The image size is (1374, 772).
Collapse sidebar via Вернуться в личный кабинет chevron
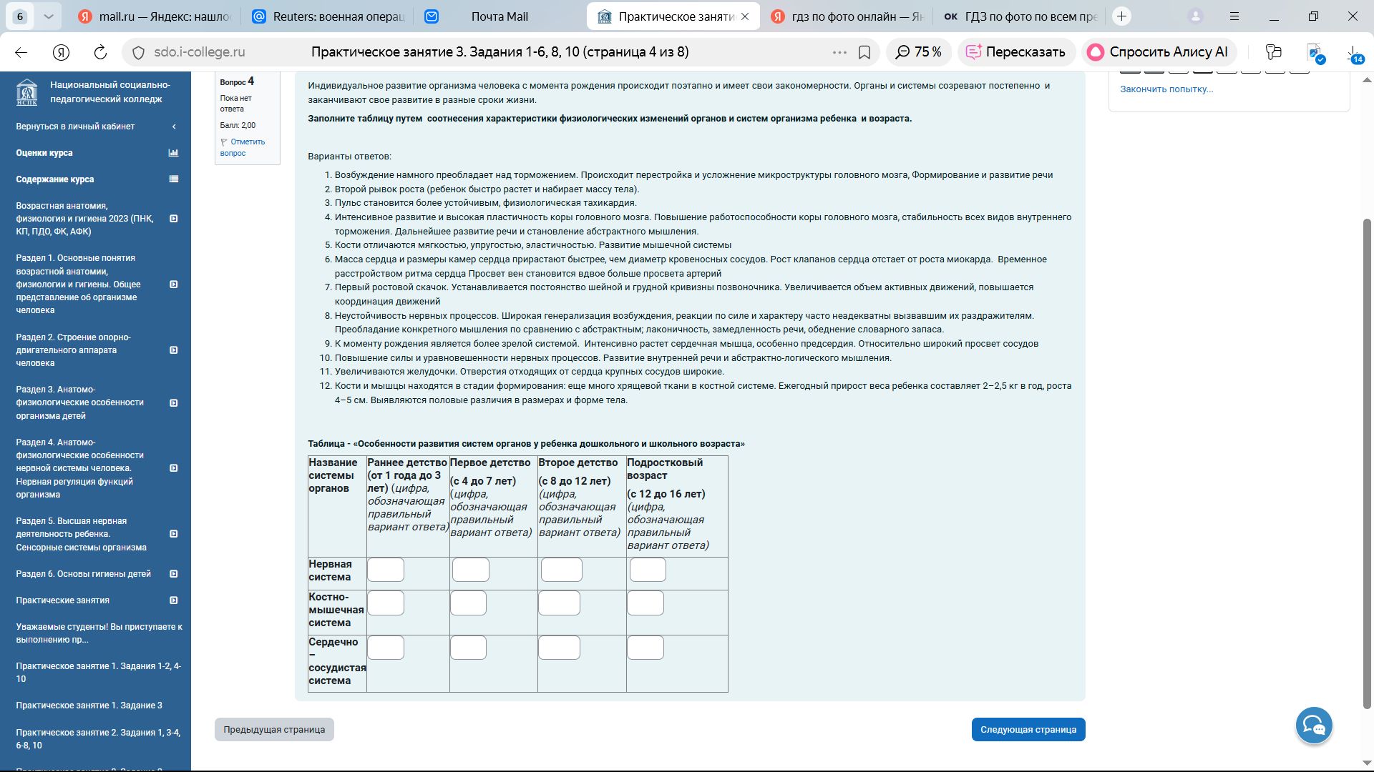coord(174,127)
